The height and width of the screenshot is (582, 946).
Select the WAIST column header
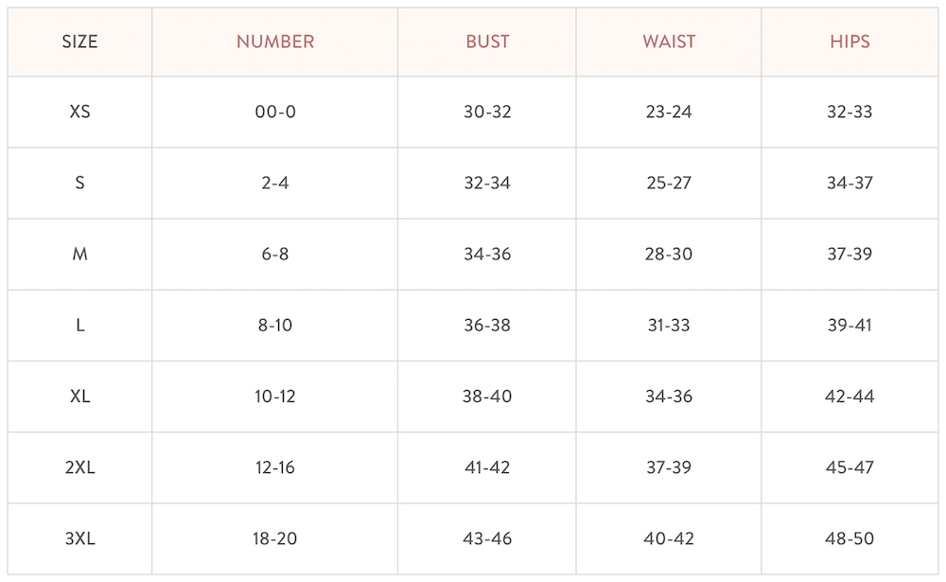pyautogui.click(x=669, y=42)
